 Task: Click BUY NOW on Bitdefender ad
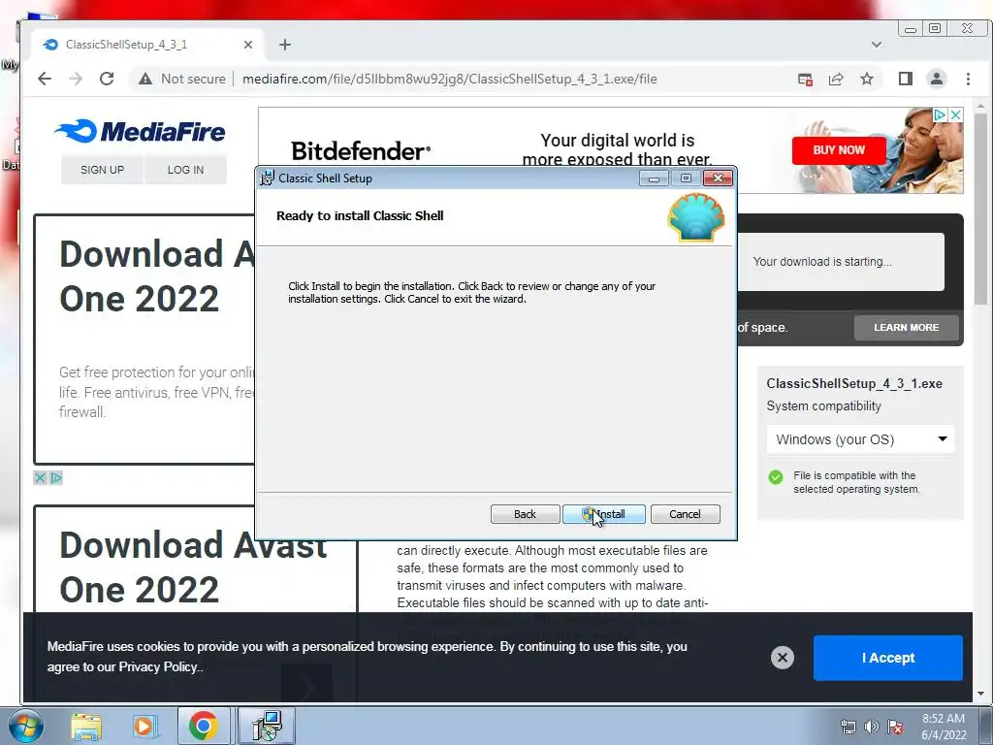pos(839,150)
